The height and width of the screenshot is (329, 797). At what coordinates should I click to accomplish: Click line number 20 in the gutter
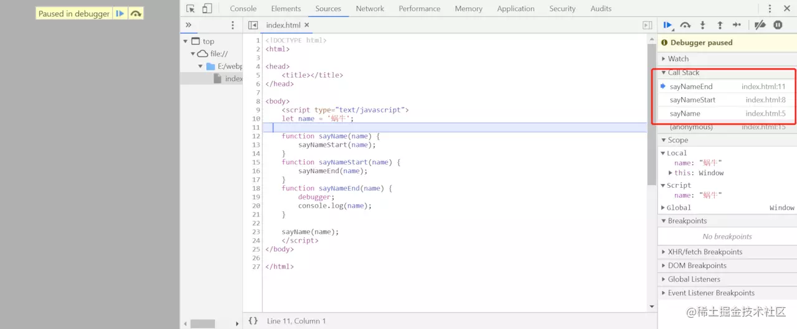(256, 205)
